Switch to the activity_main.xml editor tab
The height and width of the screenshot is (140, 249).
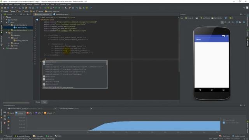pyautogui.click(x=43, y=14)
